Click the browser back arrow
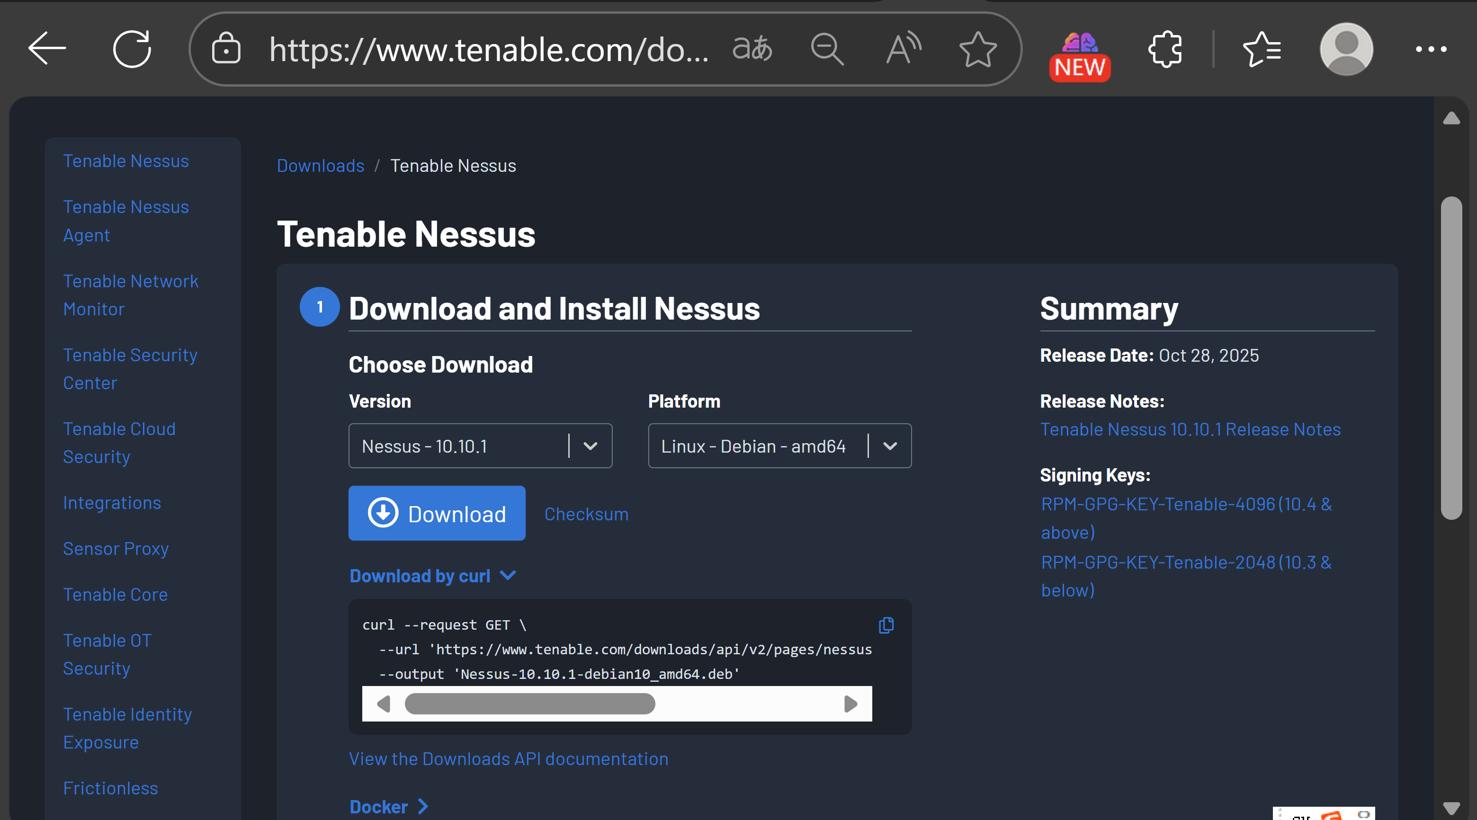The image size is (1477, 820). (x=47, y=49)
